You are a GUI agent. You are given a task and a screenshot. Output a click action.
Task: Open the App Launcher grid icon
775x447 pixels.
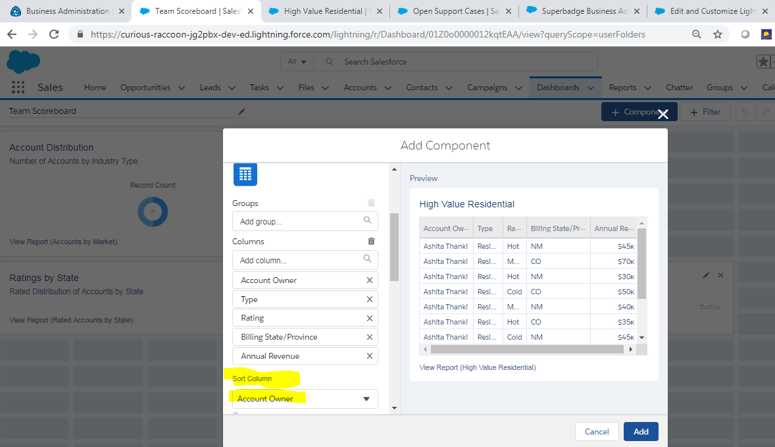[18, 88]
